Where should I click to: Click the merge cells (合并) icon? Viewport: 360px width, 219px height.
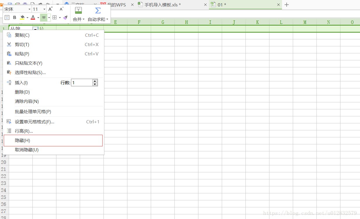tap(78, 10)
